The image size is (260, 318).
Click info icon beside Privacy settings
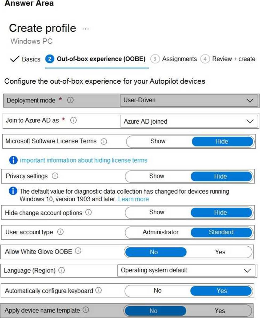tap(55, 176)
